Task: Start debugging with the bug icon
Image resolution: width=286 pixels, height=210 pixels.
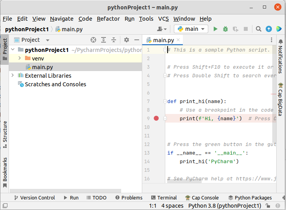Action: tap(225, 29)
